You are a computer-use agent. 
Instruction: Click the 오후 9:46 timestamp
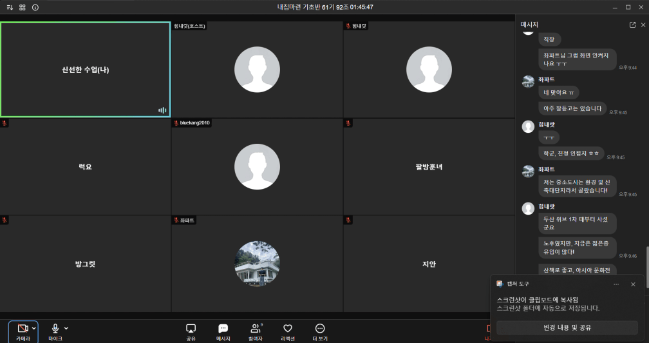(628, 256)
